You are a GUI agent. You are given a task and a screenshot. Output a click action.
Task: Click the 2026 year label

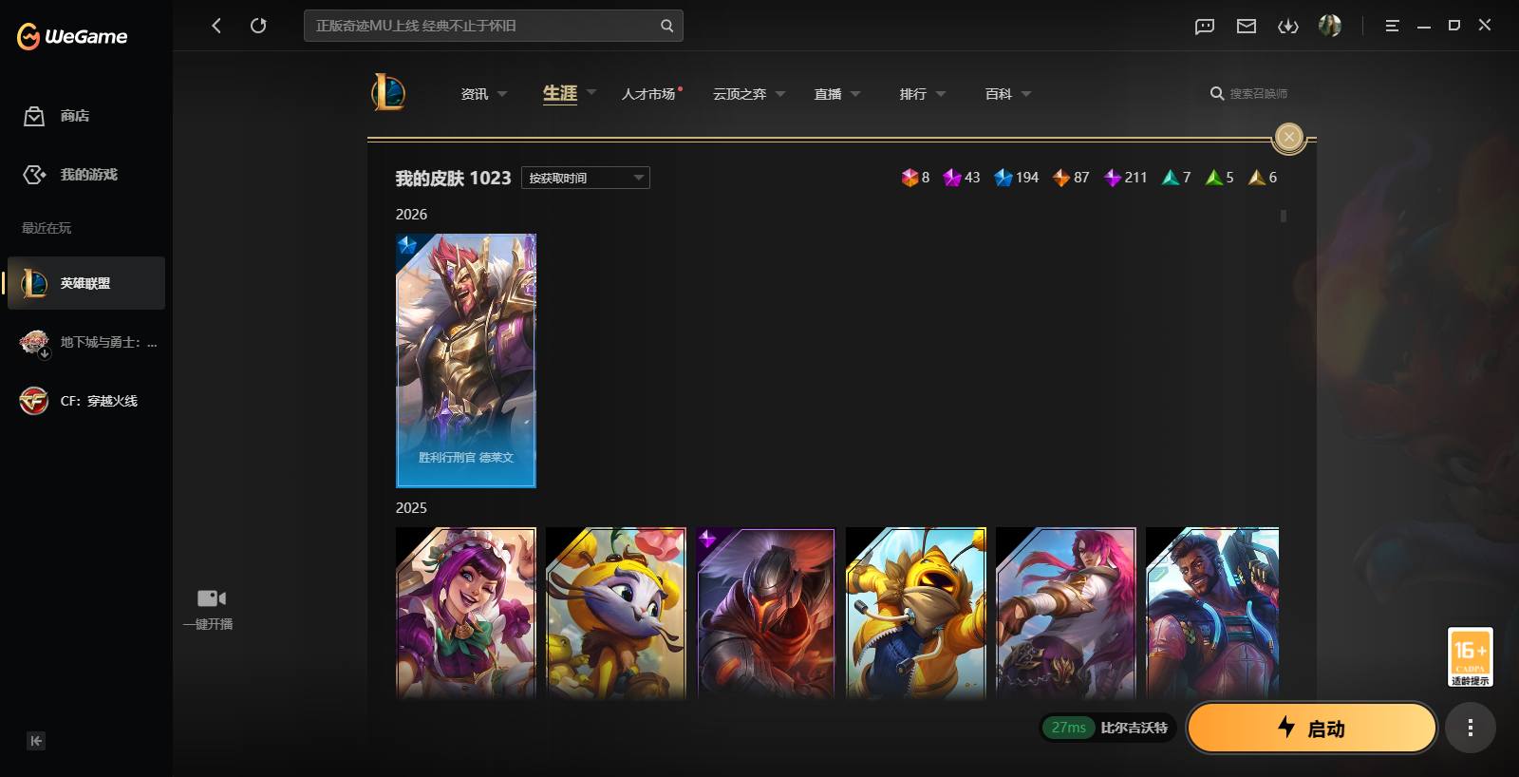click(x=411, y=215)
